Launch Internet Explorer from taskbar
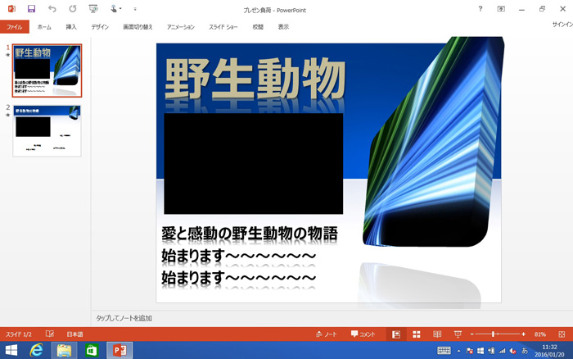Image resolution: width=573 pixels, height=359 pixels. pos(37,350)
